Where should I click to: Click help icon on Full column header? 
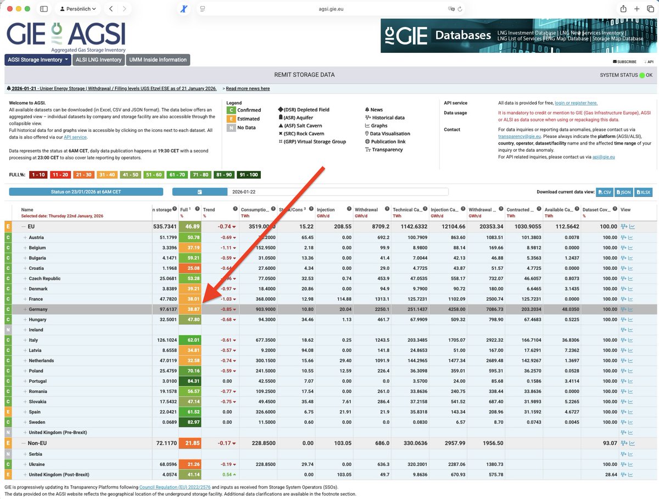pos(198,209)
